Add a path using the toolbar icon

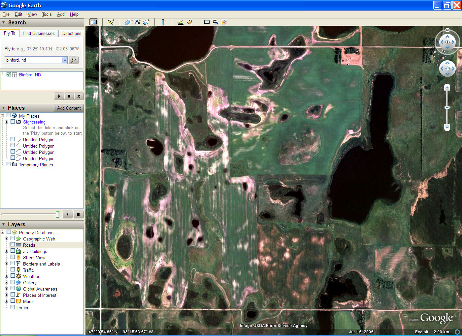[137, 22]
